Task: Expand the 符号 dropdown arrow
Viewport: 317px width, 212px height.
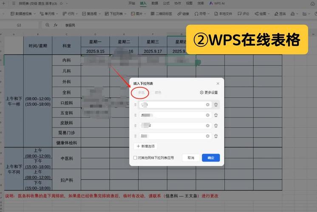Action: 209,14
